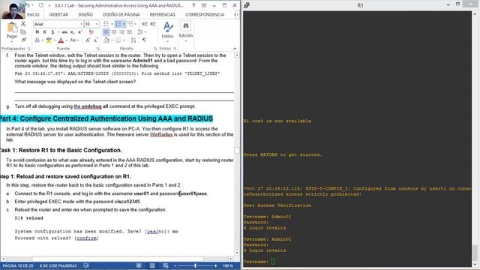
Task: Click the sort A-Z icon
Action: pyautogui.click(x=133, y=40)
